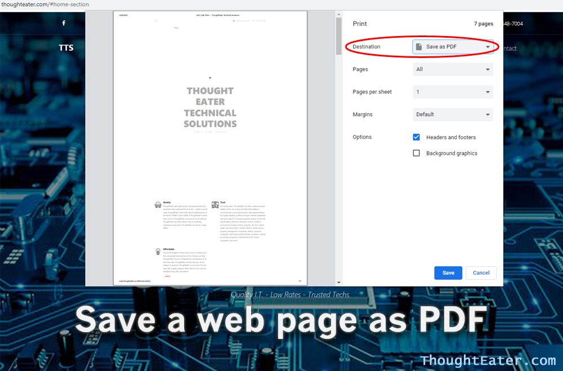Click the "Margins" label
The image size is (563, 371).
pos(362,115)
